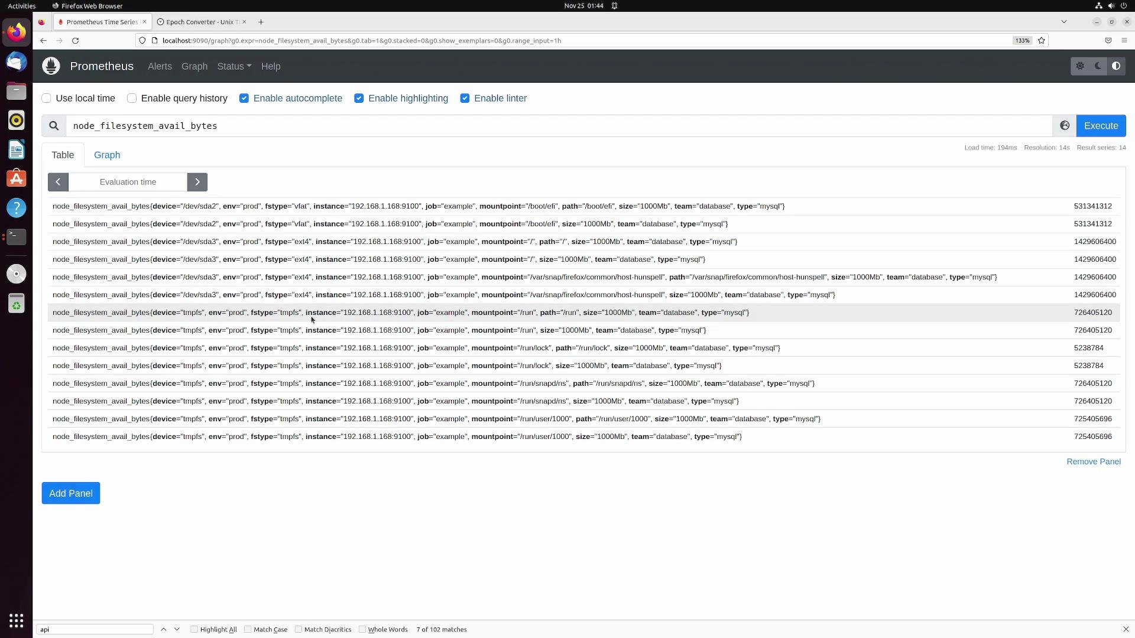Click the Add Panel button
This screenshot has width=1135, height=638.
[x=71, y=493]
